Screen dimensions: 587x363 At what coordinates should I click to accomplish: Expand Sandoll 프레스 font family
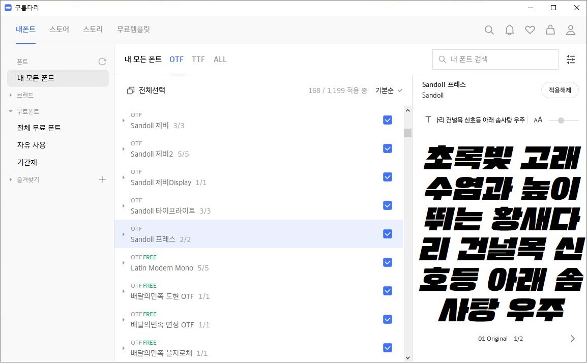[123, 234]
